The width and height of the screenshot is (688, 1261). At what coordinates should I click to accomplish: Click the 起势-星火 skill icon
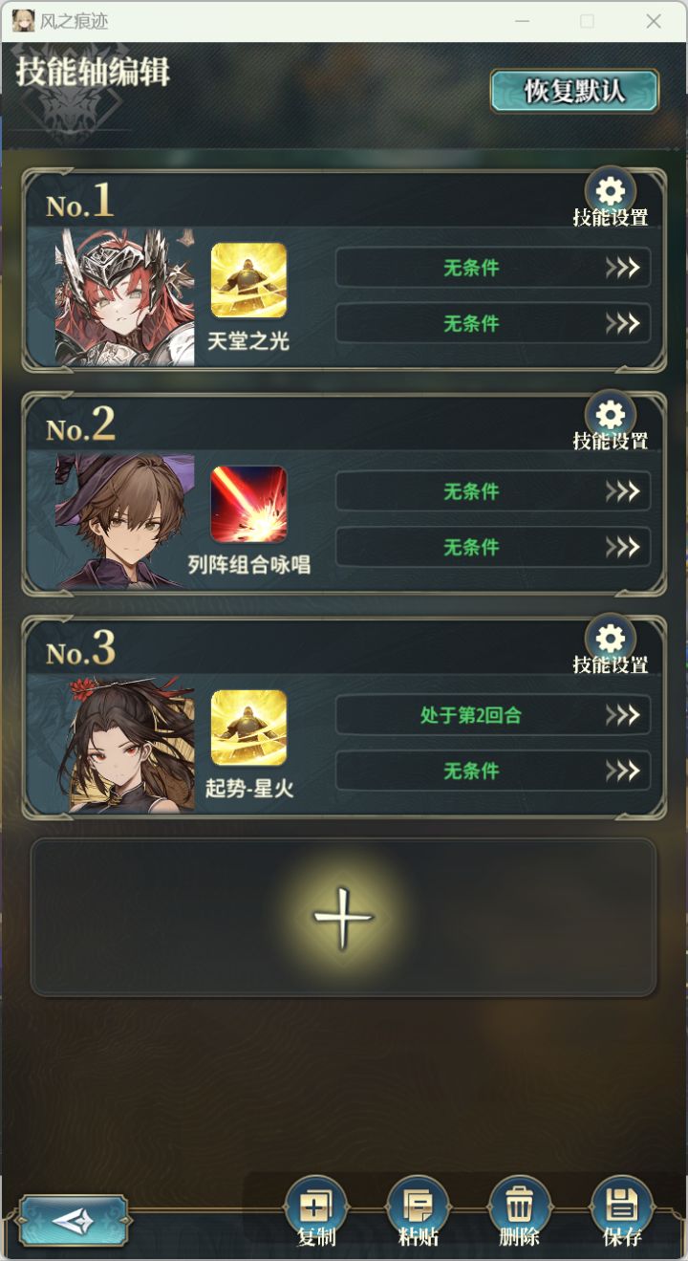pyautogui.click(x=248, y=728)
